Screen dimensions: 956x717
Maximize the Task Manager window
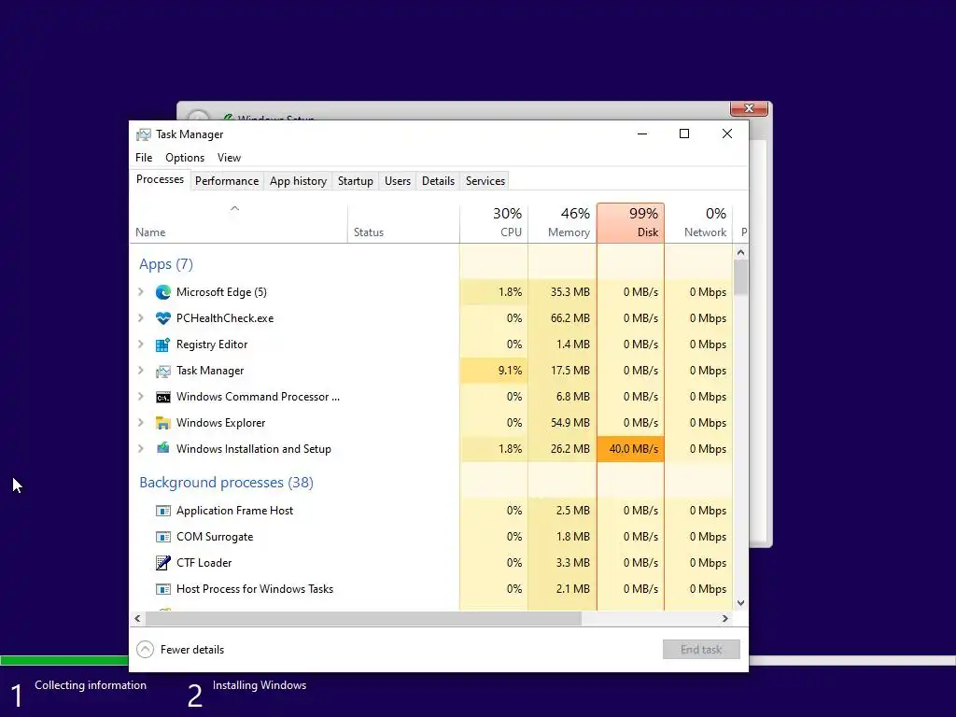684,134
